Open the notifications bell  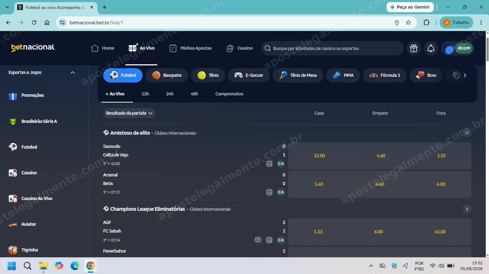point(431,48)
